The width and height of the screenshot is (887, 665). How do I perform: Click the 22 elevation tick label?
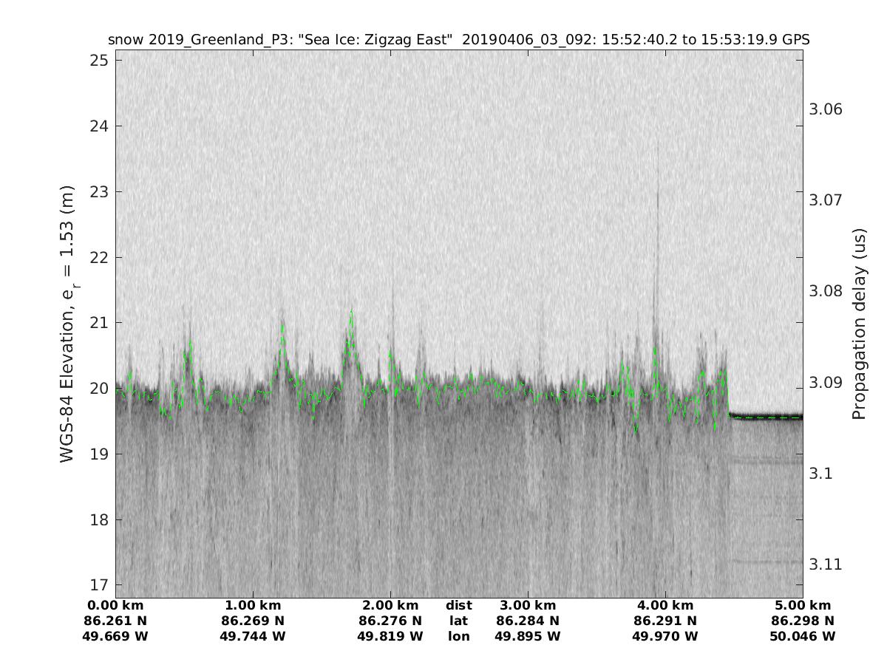101,257
